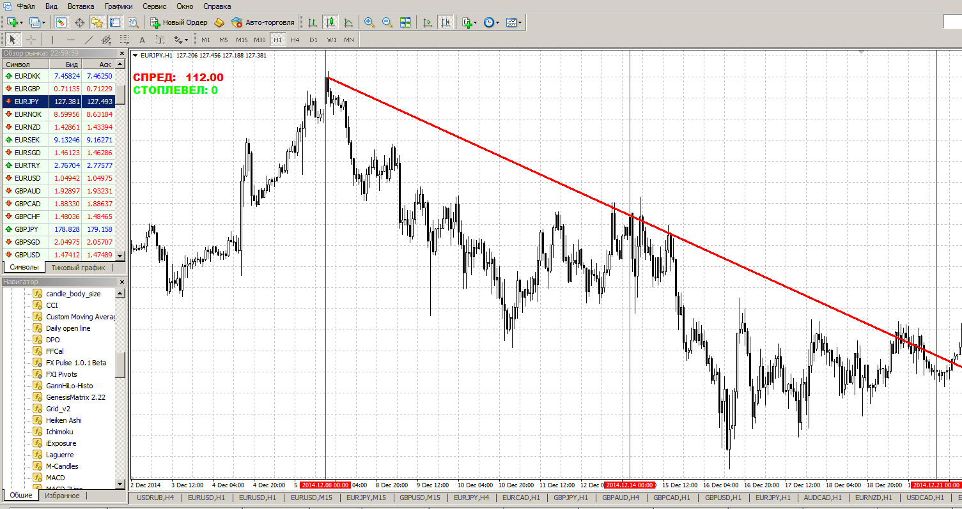
Task: Open the Вставка menu
Action: [81, 6]
